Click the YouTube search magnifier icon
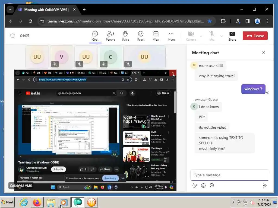This screenshot has width=278, height=208. [x=122, y=93]
